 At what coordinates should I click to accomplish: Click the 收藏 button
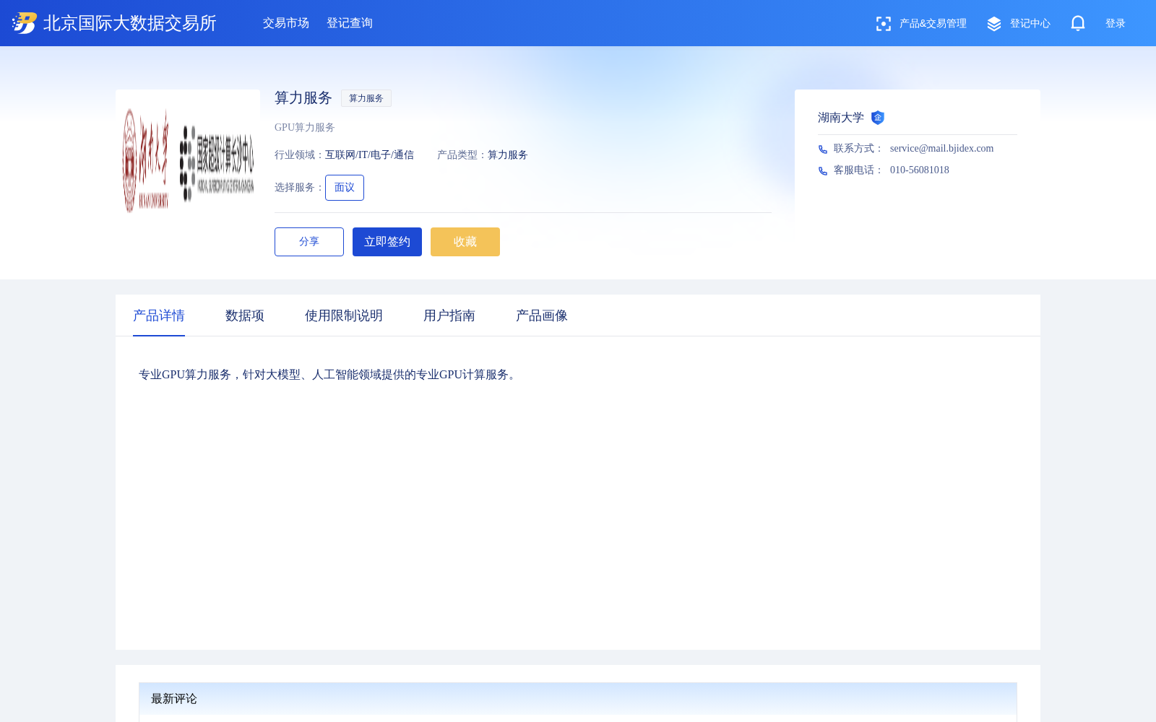tap(465, 242)
